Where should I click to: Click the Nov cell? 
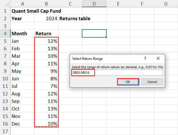22,116
